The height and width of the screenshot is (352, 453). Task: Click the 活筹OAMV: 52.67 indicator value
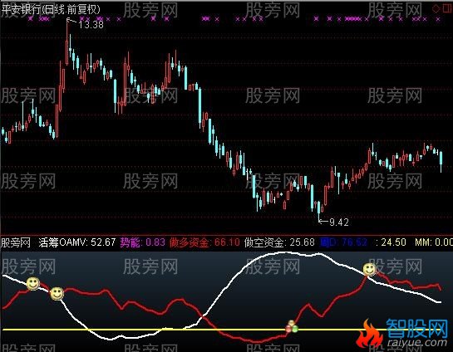[77, 242]
